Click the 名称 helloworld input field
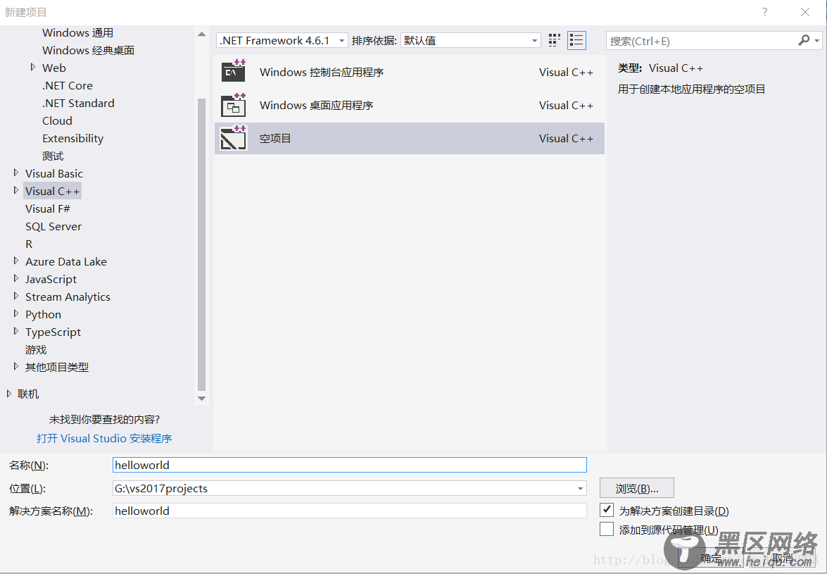827x574 pixels. coord(350,465)
